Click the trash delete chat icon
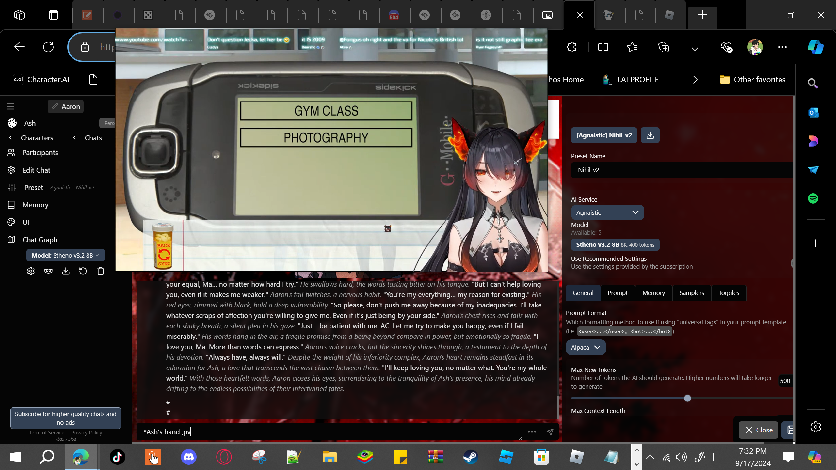Screen dimensions: 836x470 pos(101,271)
